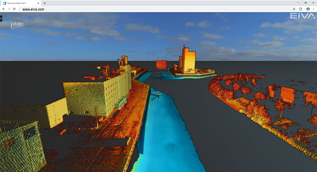317x172 pixels.
Task: Open the browser profile avatar
Action: click(308, 9)
